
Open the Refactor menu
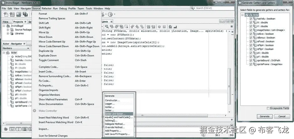46,8
